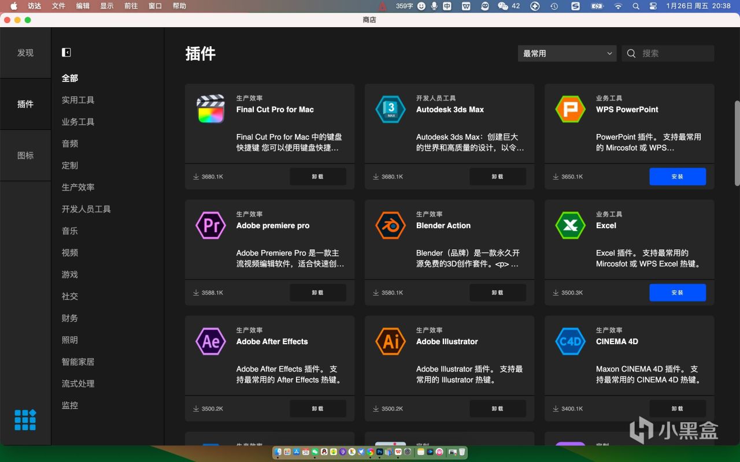Click the download icon beside 3588.1K

pyautogui.click(x=196, y=293)
